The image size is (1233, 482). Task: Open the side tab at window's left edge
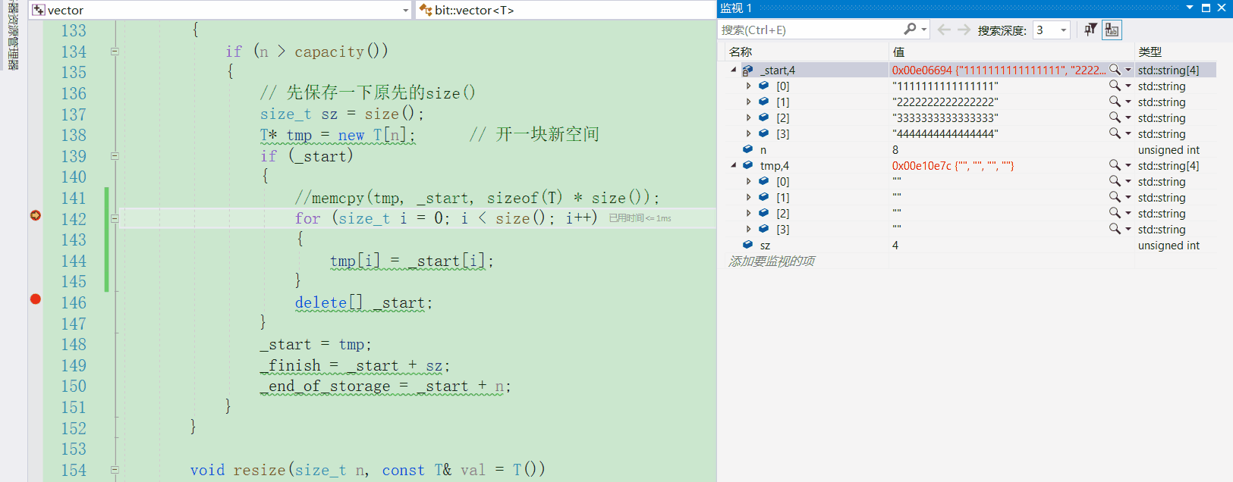[13, 36]
